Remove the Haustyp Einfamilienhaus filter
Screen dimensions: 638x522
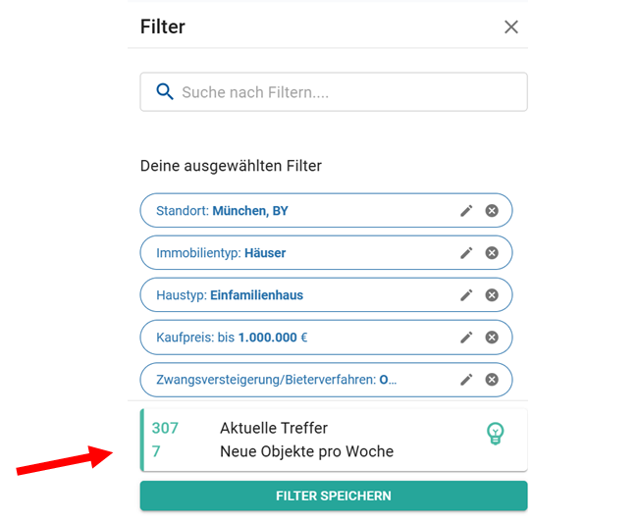pyautogui.click(x=492, y=295)
